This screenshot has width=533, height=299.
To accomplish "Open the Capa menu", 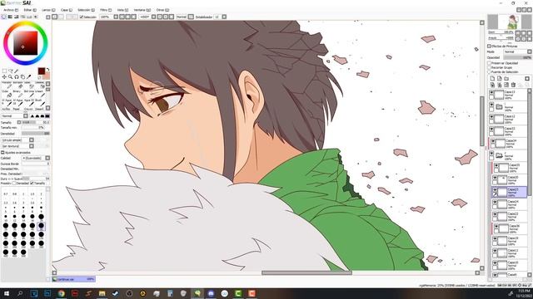I will 67,10.
